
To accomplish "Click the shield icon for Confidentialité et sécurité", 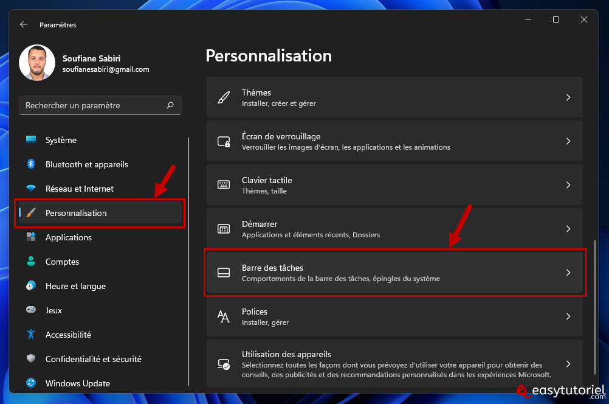I will 31,358.
